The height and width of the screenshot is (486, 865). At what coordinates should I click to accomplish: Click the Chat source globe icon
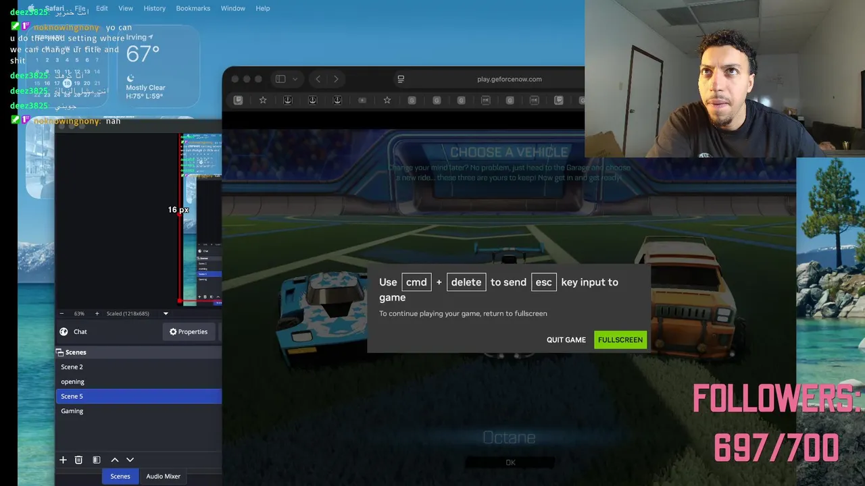pos(64,331)
